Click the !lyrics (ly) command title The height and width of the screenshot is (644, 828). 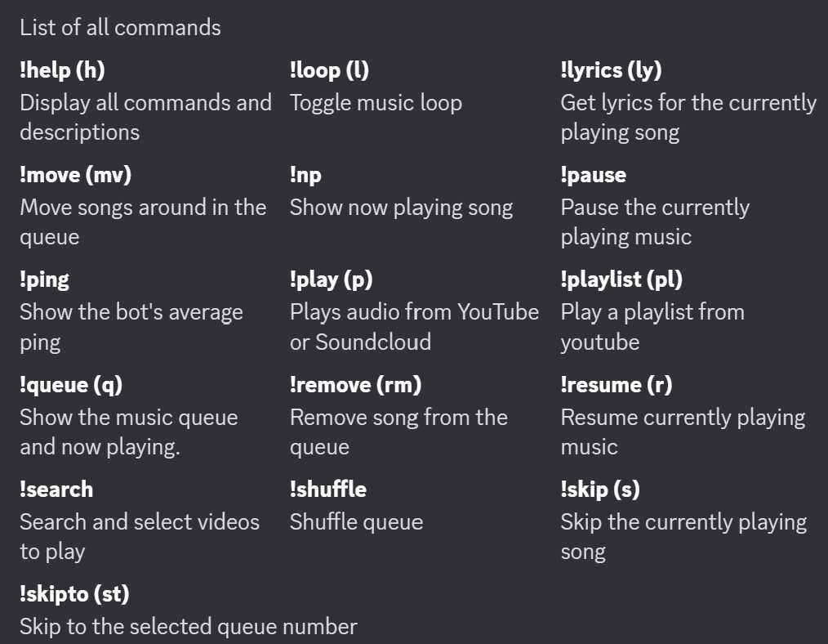[x=611, y=70]
